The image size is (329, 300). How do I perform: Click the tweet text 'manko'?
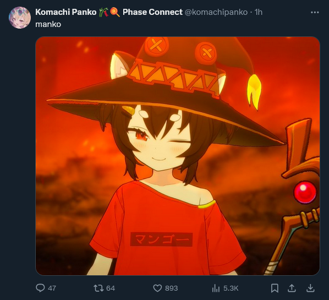pyautogui.click(x=48, y=24)
